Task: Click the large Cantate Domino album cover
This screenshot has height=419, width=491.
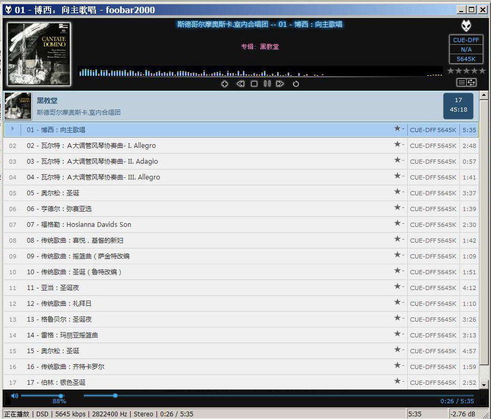Action: pos(39,54)
